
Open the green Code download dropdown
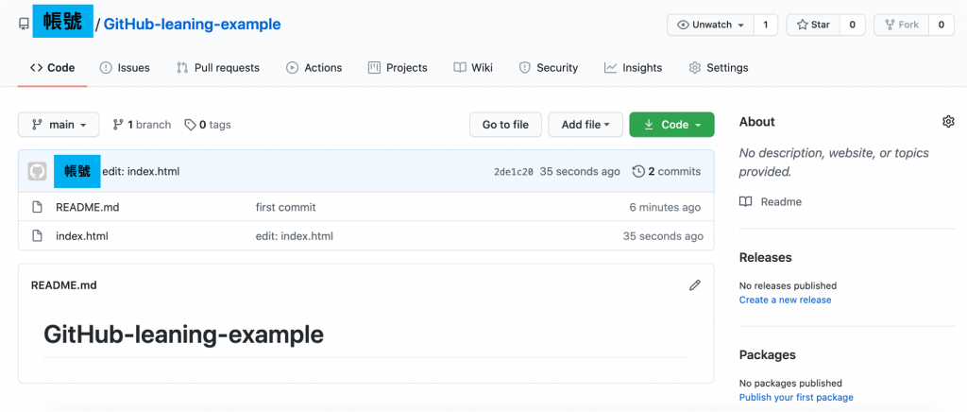672,125
